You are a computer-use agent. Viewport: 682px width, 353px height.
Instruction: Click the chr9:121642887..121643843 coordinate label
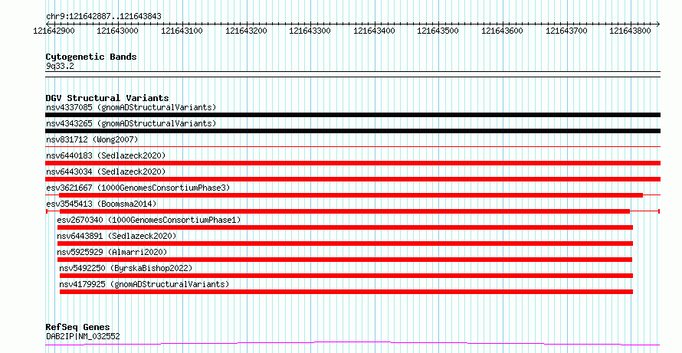click(x=103, y=16)
